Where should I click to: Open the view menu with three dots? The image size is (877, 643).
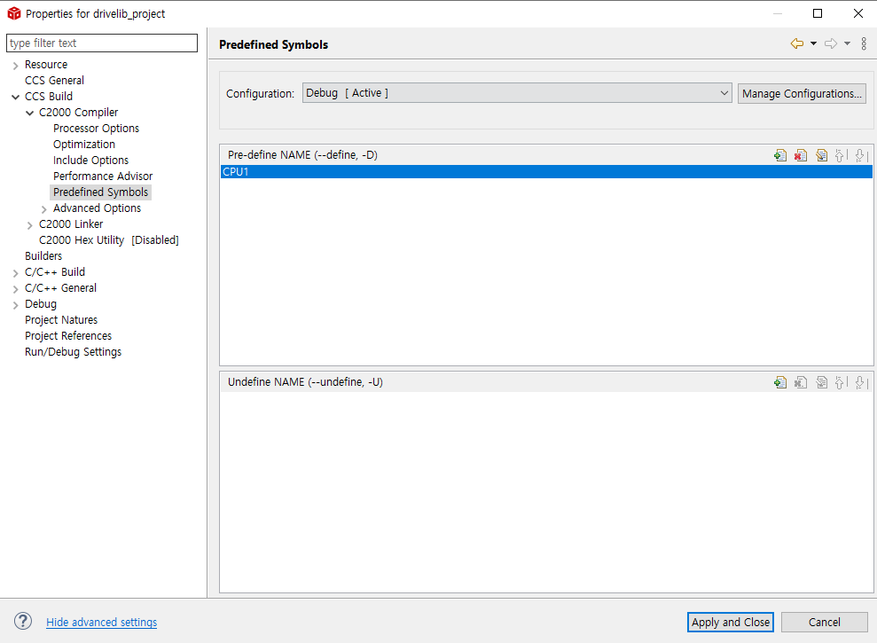click(864, 43)
